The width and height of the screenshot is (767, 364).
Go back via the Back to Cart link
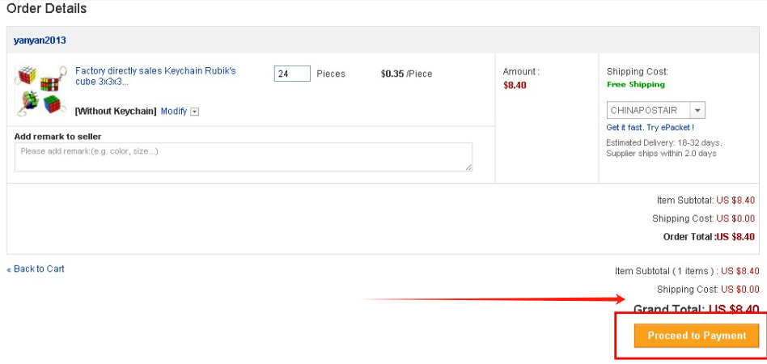pyautogui.click(x=36, y=269)
